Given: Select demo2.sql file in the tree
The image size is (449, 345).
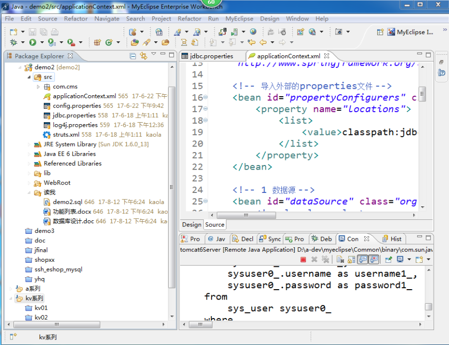Looking at the screenshot, I should click(67, 202).
